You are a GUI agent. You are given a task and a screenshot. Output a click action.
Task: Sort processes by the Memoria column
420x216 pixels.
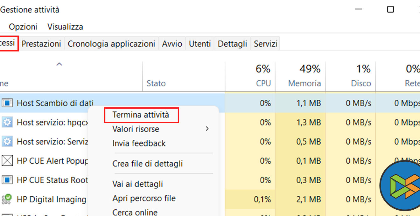(x=304, y=83)
